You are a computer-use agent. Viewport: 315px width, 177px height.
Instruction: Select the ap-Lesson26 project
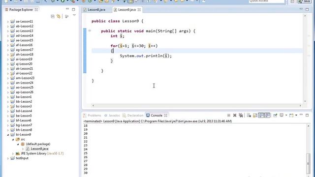(25, 92)
